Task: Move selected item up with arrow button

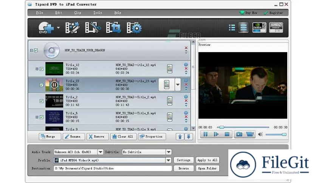Action: [180, 136]
